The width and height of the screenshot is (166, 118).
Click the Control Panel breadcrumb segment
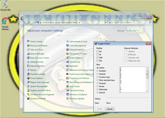click(48, 23)
